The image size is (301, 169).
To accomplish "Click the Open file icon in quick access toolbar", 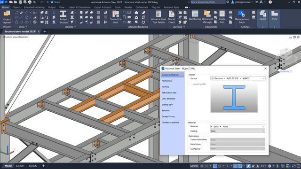I will 16,2.
